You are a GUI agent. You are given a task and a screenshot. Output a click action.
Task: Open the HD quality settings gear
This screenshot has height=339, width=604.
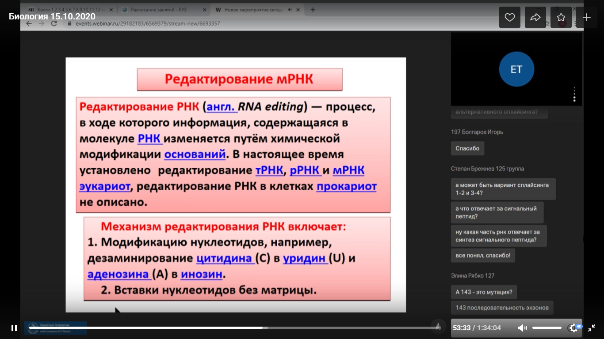tap(574, 328)
